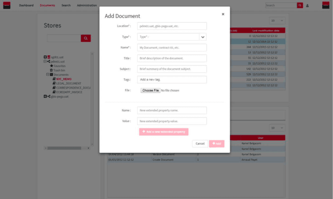Open Favorites in the tree

point(59,66)
